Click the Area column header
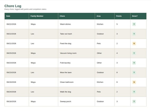151x112 pixels. point(105,16)
